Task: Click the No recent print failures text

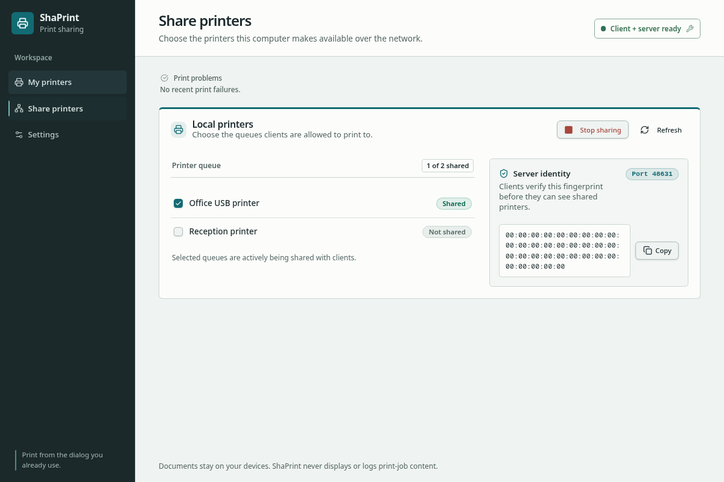Action: point(200,90)
